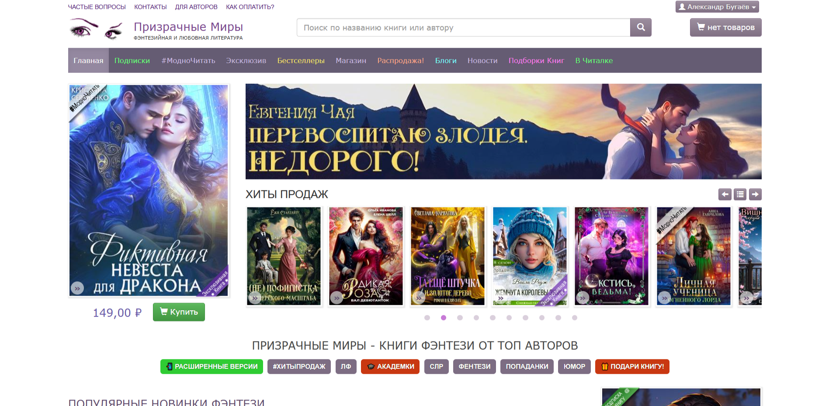Select seventh carousel pagination dot

525,318
